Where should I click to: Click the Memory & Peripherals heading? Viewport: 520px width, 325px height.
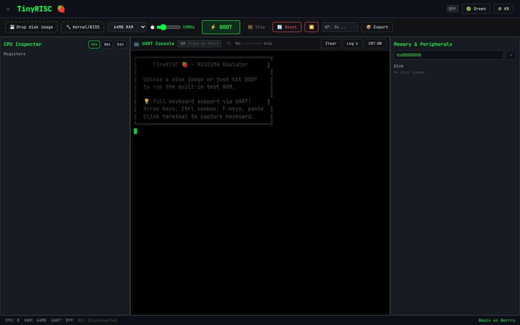coord(423,44)
